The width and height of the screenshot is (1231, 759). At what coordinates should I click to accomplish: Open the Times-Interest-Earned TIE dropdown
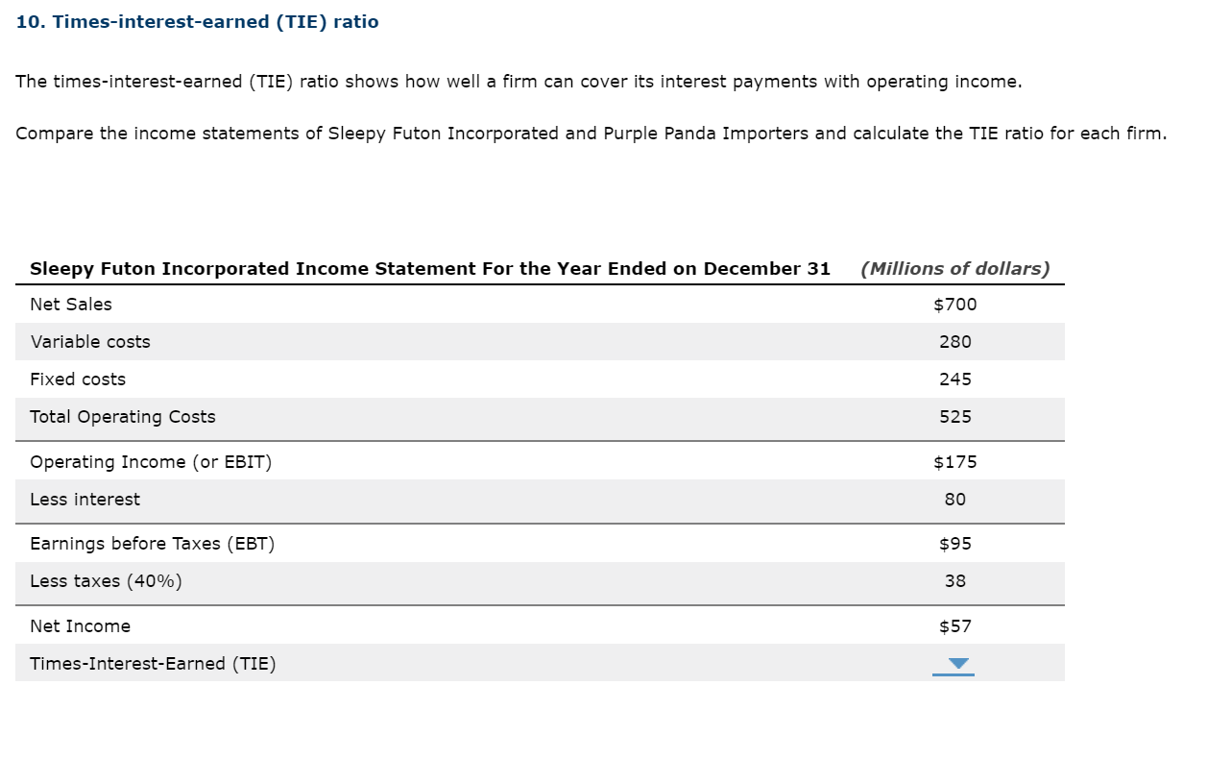953,664
